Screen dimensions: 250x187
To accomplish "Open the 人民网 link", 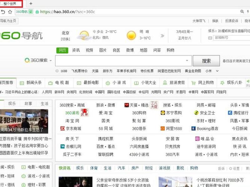I will pos(47,92).
